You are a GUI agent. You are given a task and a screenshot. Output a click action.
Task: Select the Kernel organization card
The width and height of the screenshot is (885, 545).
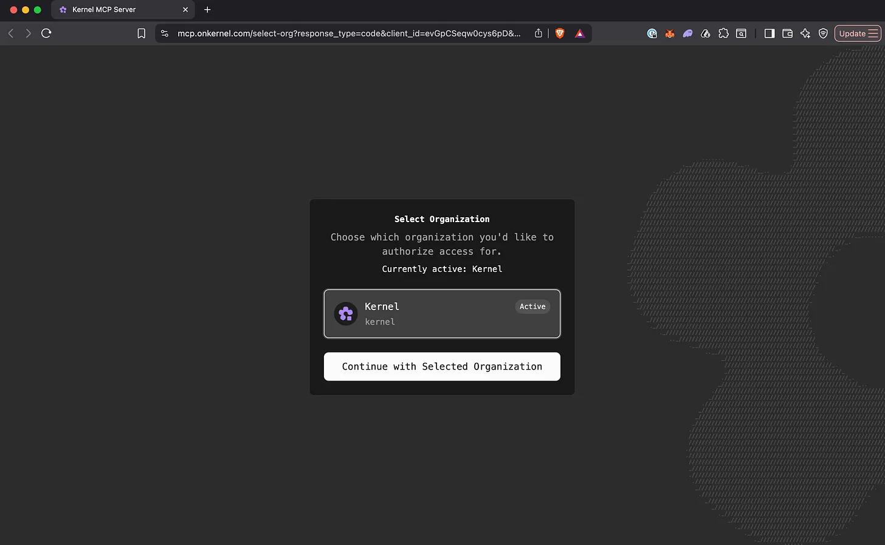(x=442, y=314)
